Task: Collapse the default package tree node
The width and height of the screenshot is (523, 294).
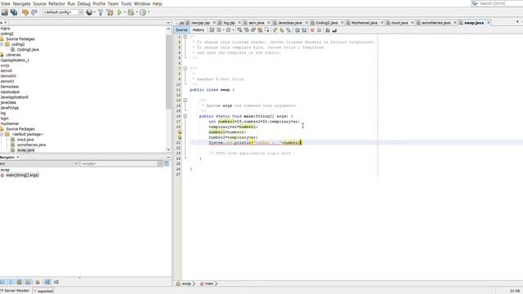Action: point(2,134)
